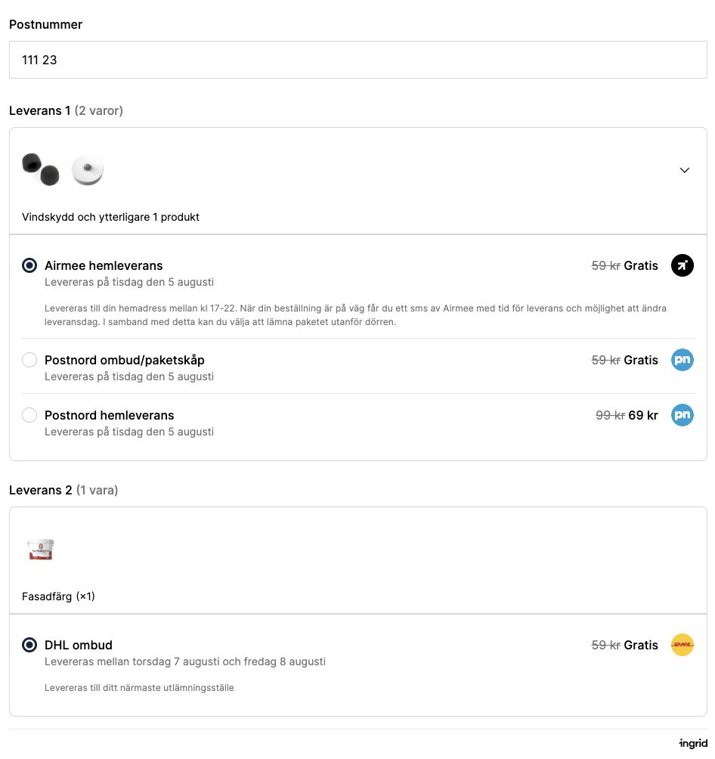Click the yellow DHL carrier icon
This screenshot has height=759, width=715.
pyautogui.click(x=682, y=645)
